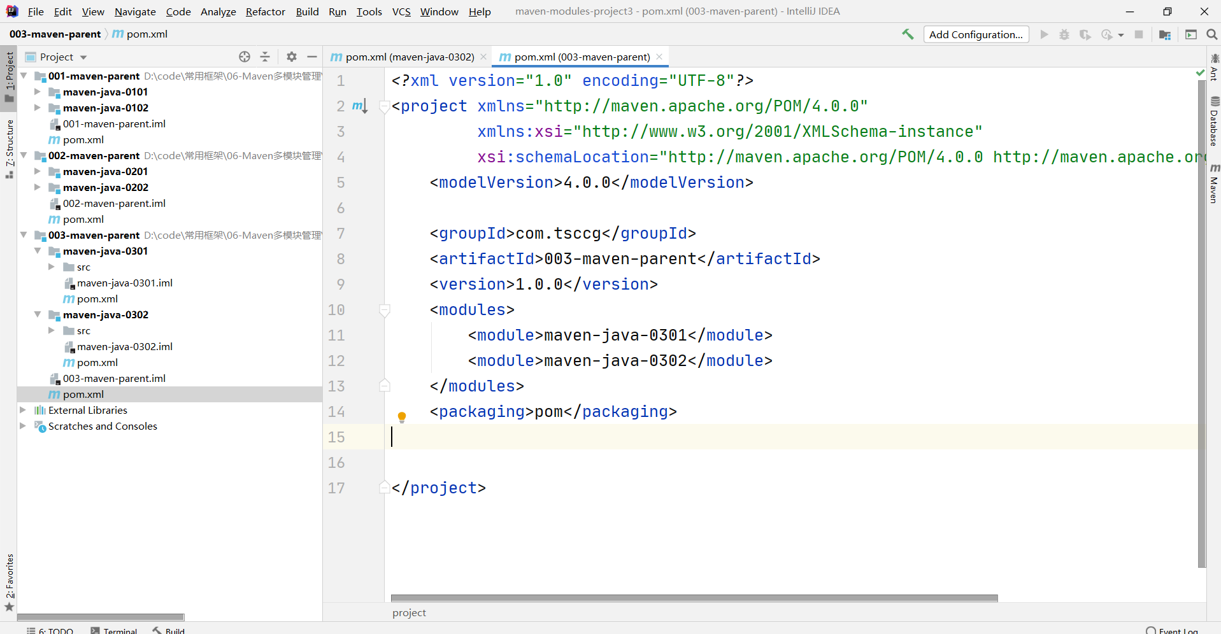The width and height of the screenshot is (1221, 634).
Task: Close the pom.xml (maven-java-0302) tab
Action: (x=483, y=57)
